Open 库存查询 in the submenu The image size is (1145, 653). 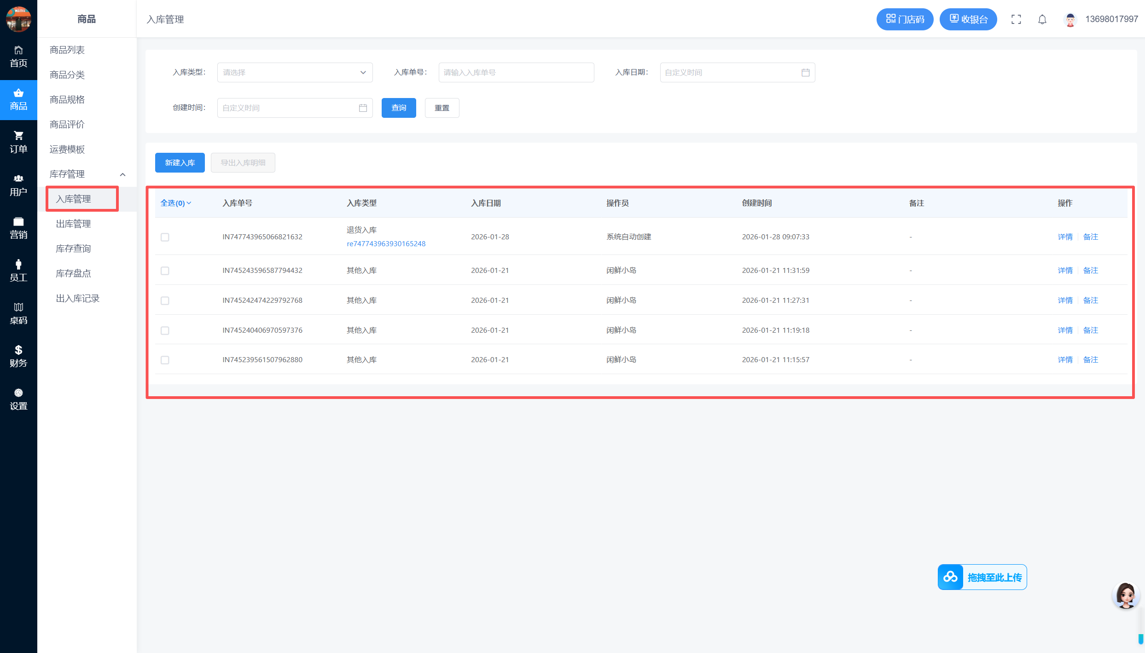coord(73,248)
